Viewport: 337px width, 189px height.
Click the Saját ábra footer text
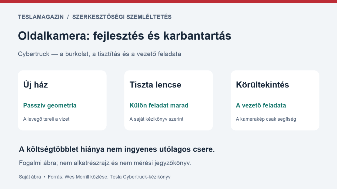(x=30, y=177)
